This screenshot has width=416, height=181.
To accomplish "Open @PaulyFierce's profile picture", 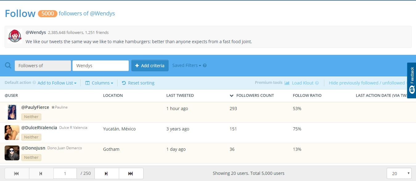I will 12,112.
